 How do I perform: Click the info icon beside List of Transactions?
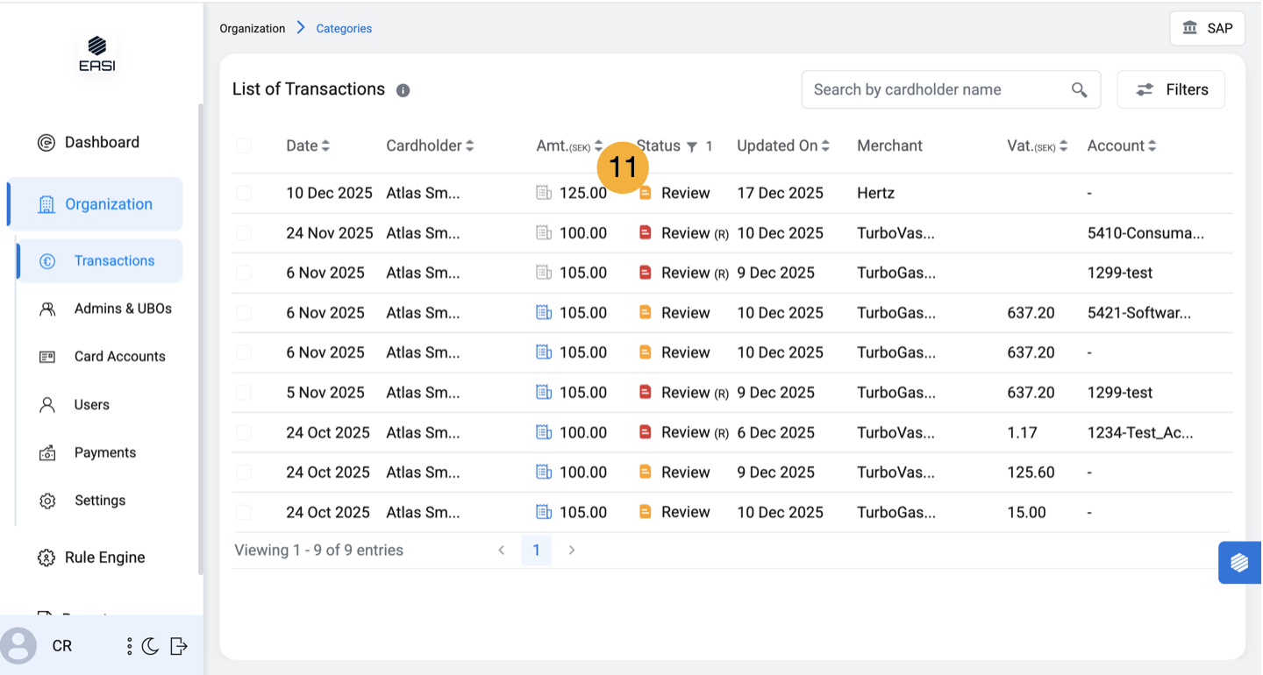point(403,90)
